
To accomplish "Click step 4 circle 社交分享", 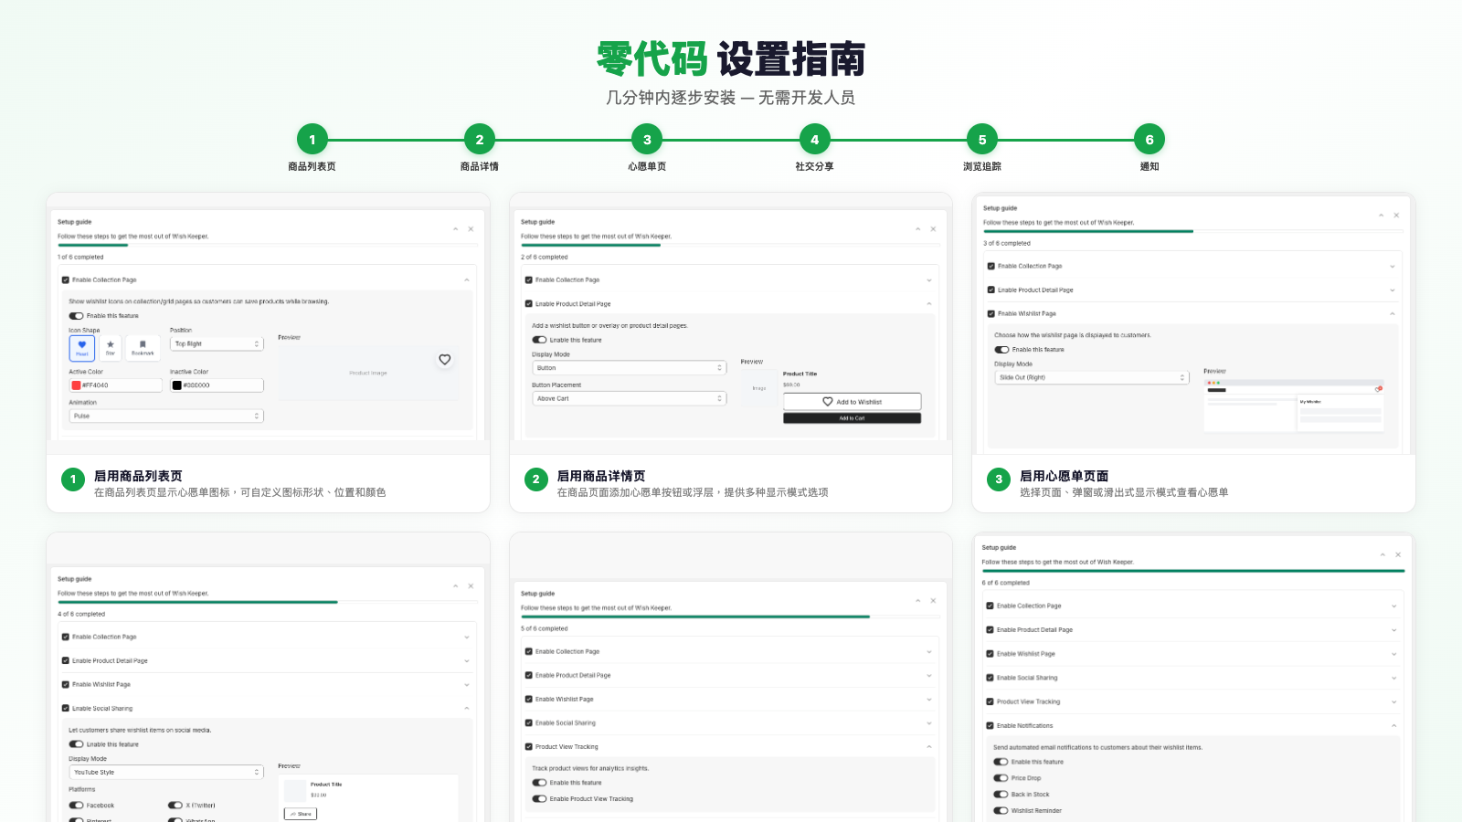I will 814,140.
